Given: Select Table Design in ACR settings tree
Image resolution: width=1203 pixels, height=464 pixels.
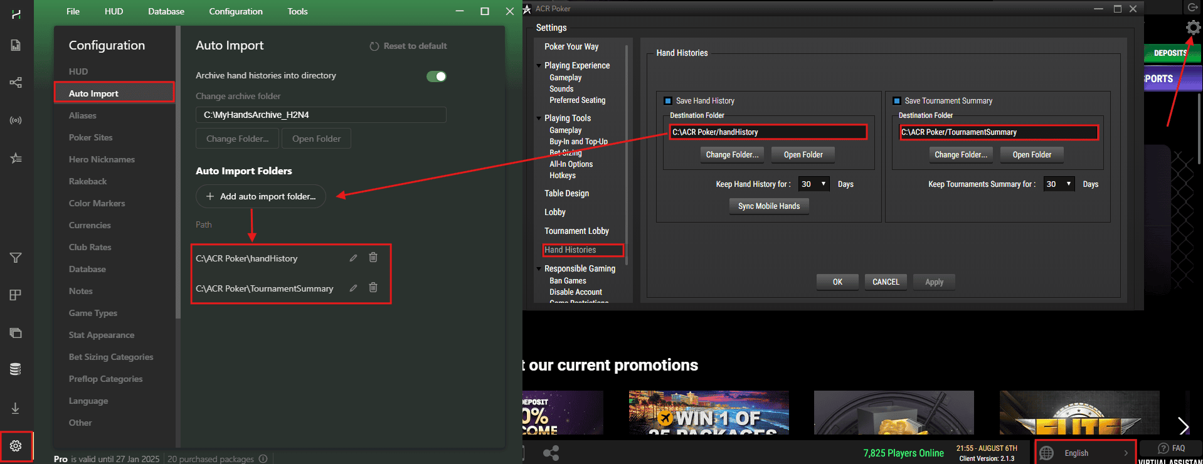Looking at the screenshot, I should (566, 193).
